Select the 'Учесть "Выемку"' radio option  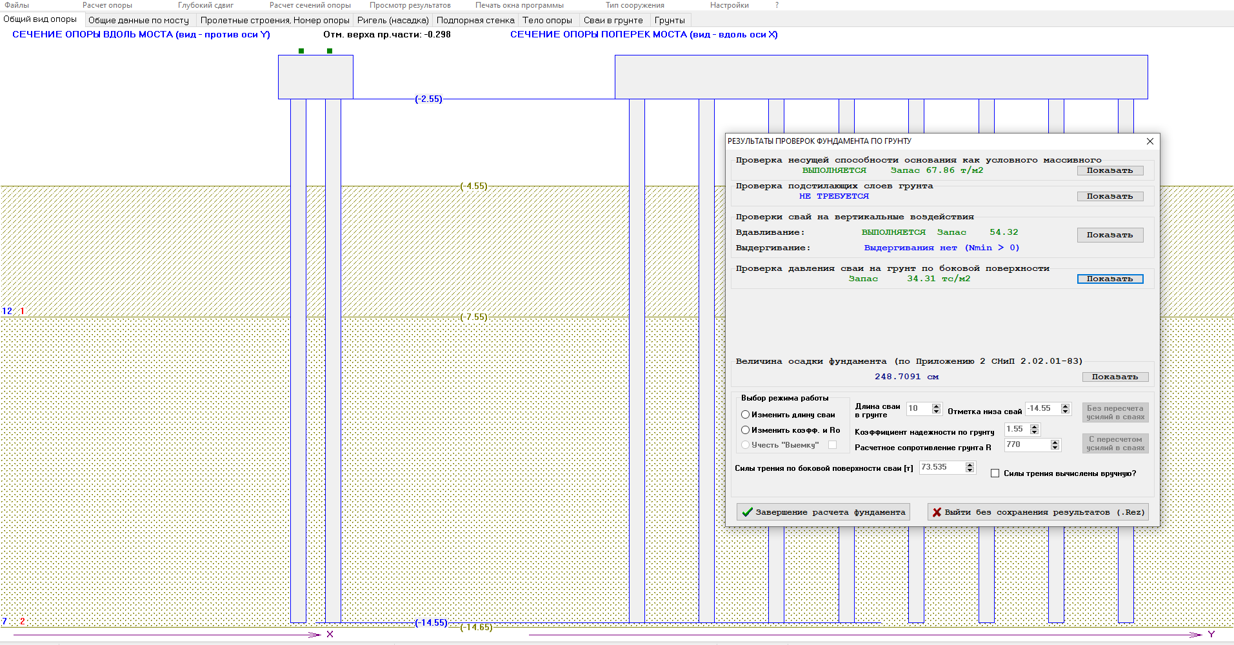pos(746,445)
